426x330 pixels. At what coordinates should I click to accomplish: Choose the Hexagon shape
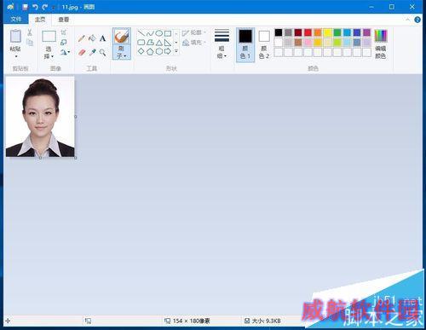(x=159, y=51)
